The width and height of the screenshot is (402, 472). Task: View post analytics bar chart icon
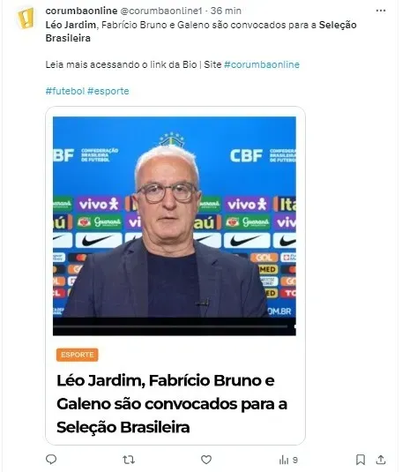284,460
